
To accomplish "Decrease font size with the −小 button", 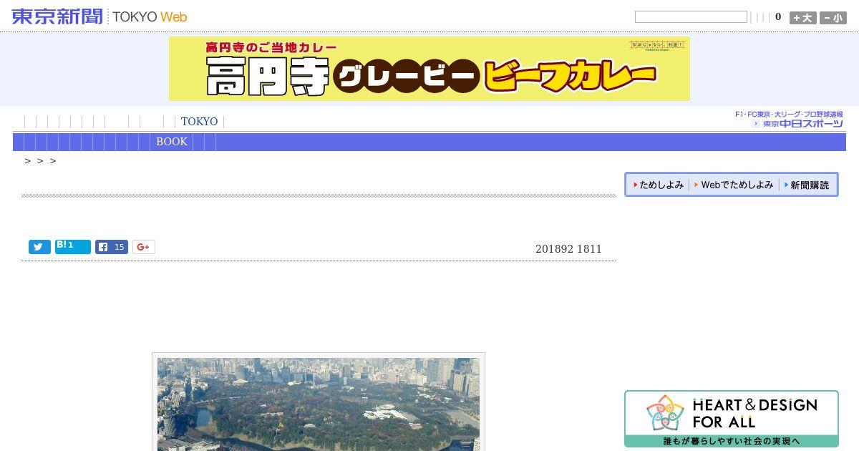I will click(x=833, y=18).
